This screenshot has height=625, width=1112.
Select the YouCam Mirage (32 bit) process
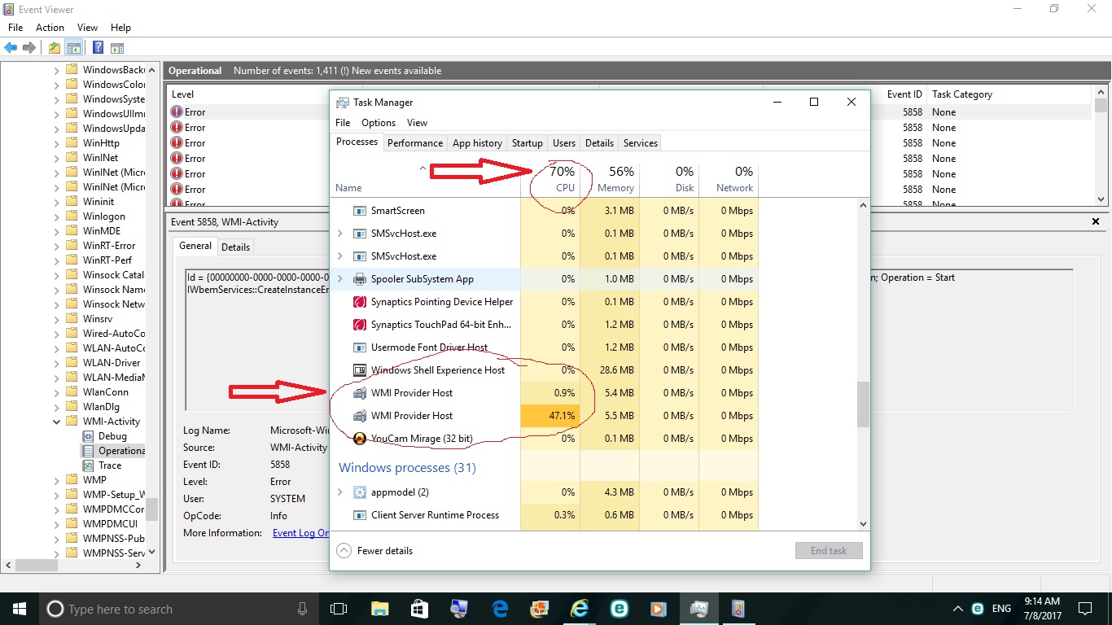point(545,439)
